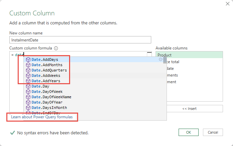Pick the Date.DayOfWeekName suggestion

tap(51, 97)
